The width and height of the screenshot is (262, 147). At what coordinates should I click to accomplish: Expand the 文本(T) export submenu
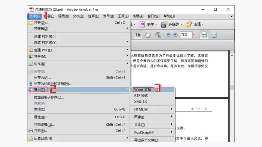click(152, 125)
